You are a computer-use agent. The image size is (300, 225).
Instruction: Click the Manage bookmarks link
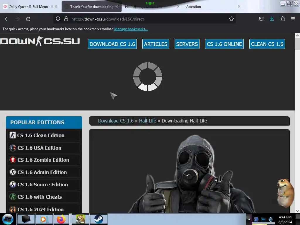click(131, 29)
